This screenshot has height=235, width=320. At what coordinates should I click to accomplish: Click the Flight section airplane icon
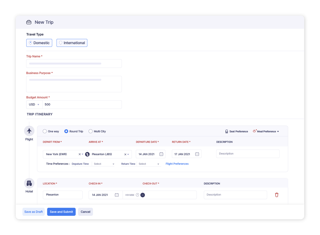(x=29, y=130)
